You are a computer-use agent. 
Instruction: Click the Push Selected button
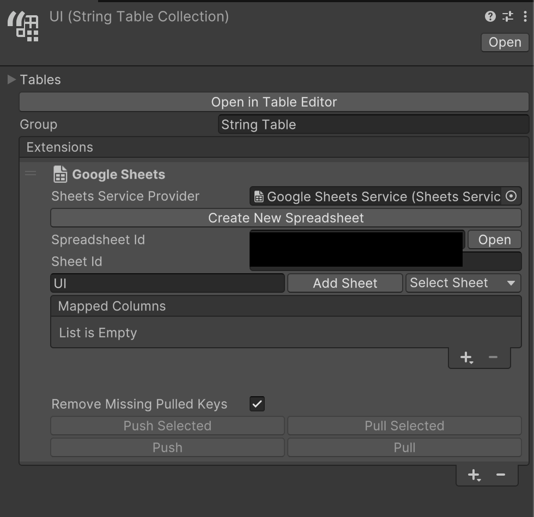[x=167, y=426]
